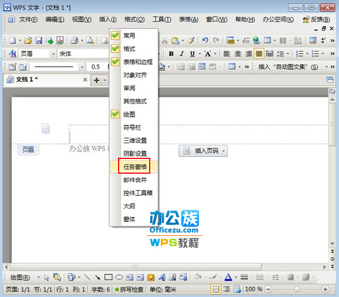Viewport: 339px width, 297px height.
Task: Click the Save icon in toolbar
Action: (39, 41)
